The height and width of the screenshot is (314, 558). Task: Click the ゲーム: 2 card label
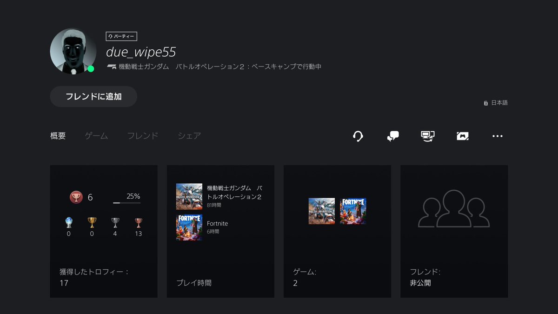(x=305, y=277)
